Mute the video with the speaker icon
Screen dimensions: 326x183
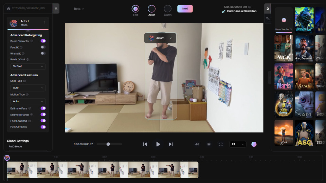(x=197, y=144)
